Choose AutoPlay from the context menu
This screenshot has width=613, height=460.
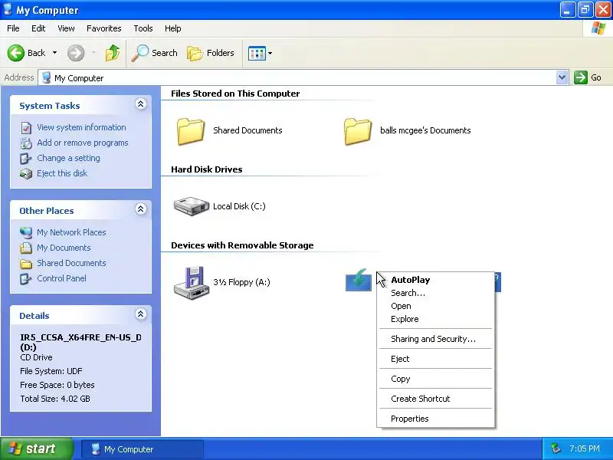click(435, 280)
